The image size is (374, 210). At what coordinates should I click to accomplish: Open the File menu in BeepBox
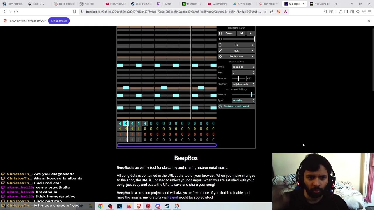(x=236, y=45)
